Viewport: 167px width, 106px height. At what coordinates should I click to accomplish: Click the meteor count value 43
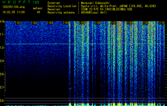click(38, 12)
